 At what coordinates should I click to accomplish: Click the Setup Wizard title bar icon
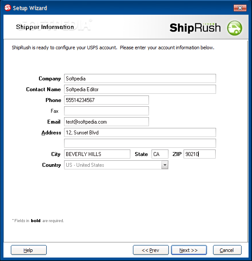point(8,8)
